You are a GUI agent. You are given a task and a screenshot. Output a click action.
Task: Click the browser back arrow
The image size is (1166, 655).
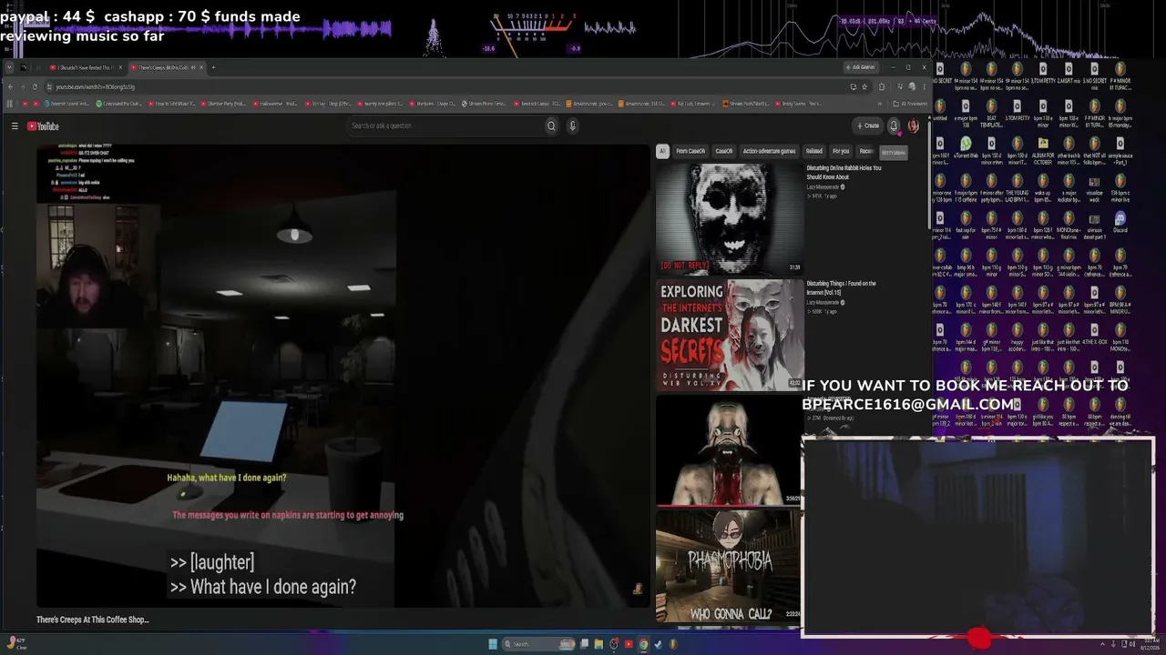coord(10,86)
